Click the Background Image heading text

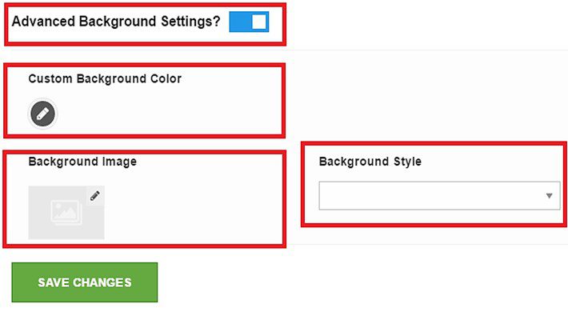click(x=82, y=162)
